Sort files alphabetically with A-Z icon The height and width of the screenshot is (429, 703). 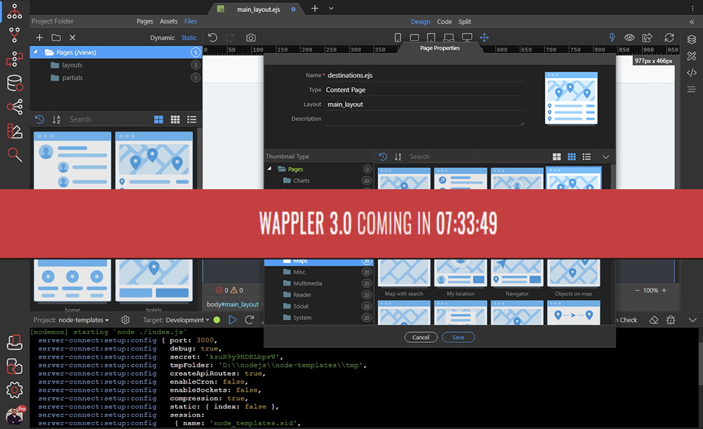click(56, 119)
